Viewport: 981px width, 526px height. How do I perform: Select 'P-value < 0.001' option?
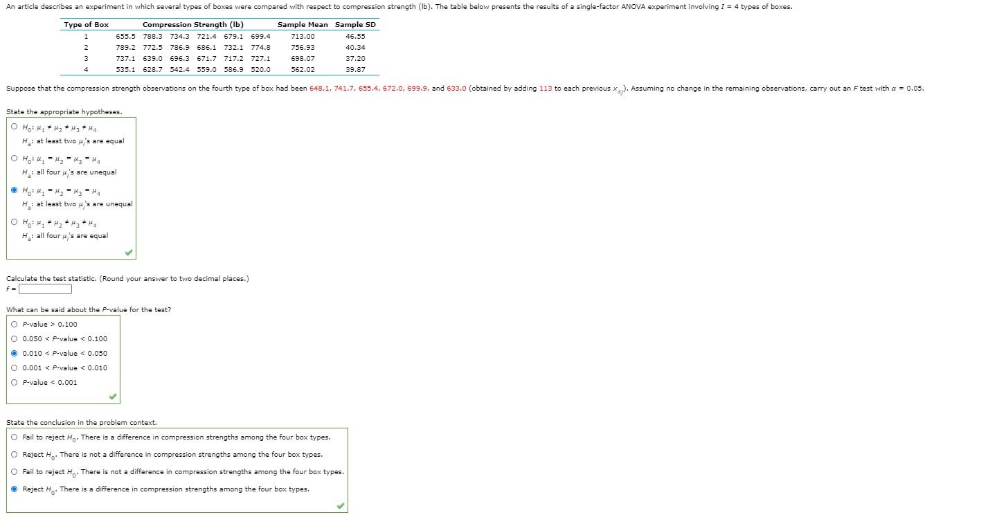(15, 382)
